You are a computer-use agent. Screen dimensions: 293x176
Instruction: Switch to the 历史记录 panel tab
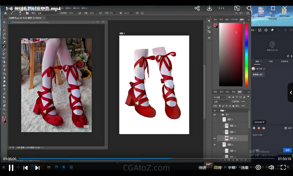tap(234, 20)
